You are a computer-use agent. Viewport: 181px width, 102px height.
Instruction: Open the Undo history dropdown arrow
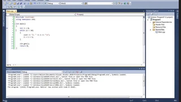pyautogui.click(x=37, y=3)
